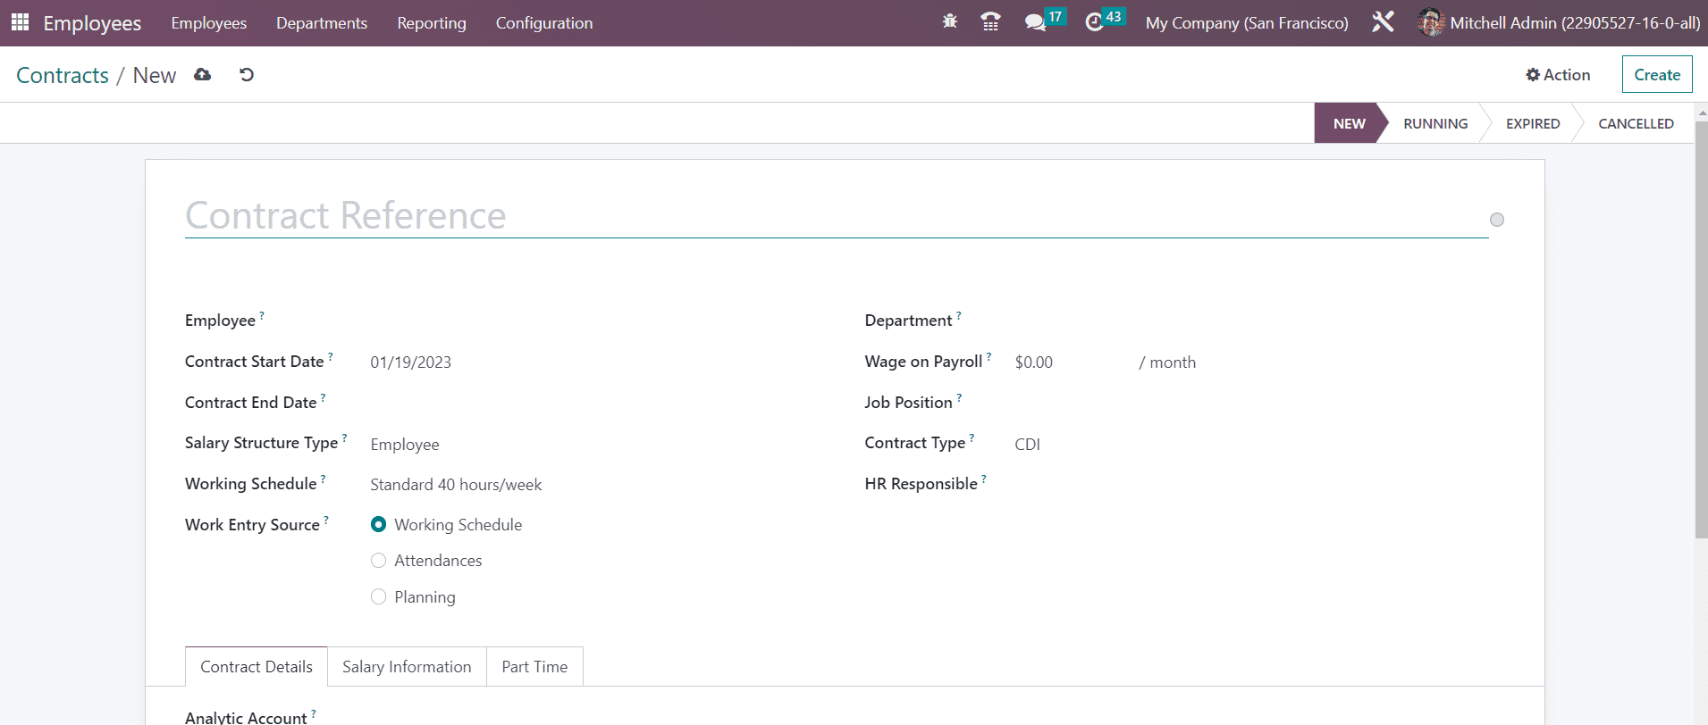Open the Reporting menu
The width and height of the screenshot is (1708, 725).
pyautogui.click(x=432, y=23)
